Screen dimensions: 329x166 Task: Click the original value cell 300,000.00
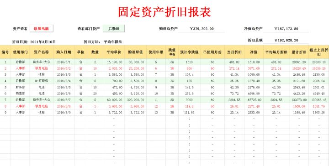[x=136, y=100]
